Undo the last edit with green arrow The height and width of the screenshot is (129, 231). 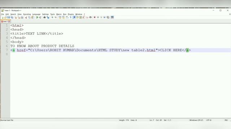pyautogui.click(x=37, y=17)
